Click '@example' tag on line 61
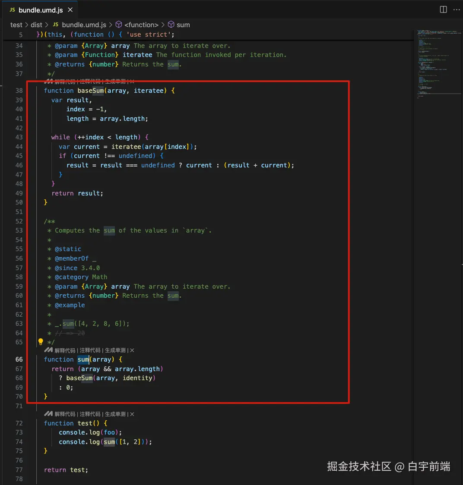 tap(70, 305)
